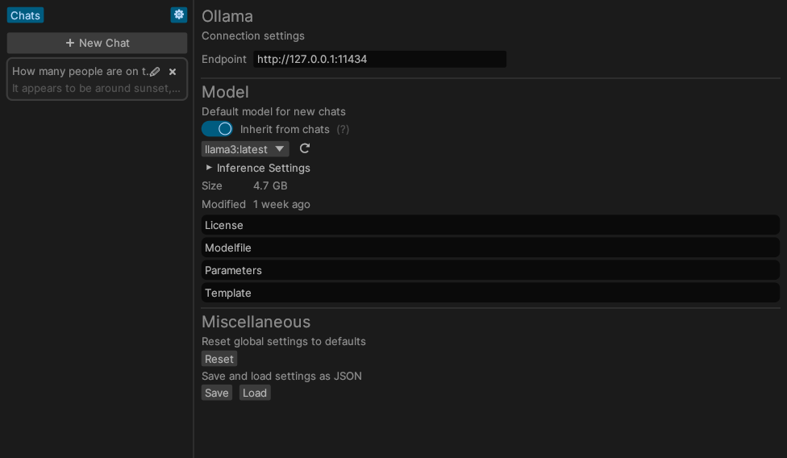Click the 'Endpoint' field label

tap(224, 59)
